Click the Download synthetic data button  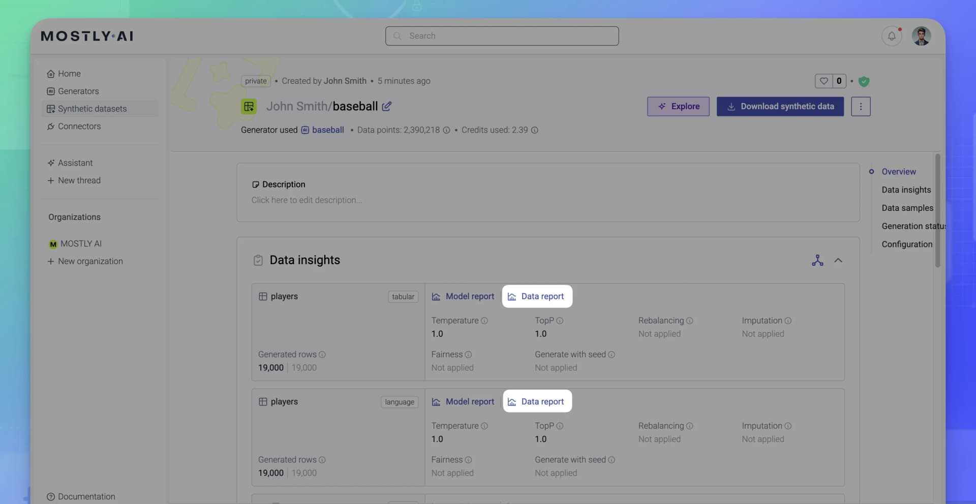(780, 106)
